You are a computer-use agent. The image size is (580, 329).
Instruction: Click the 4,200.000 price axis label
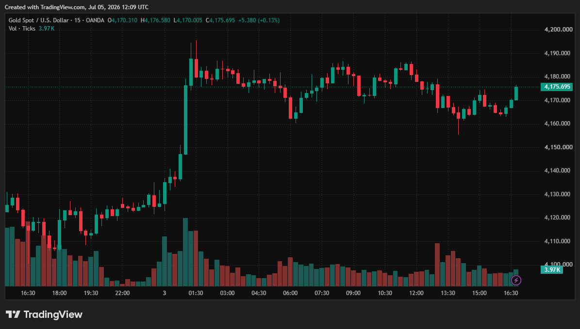click(x=558, y=30)
